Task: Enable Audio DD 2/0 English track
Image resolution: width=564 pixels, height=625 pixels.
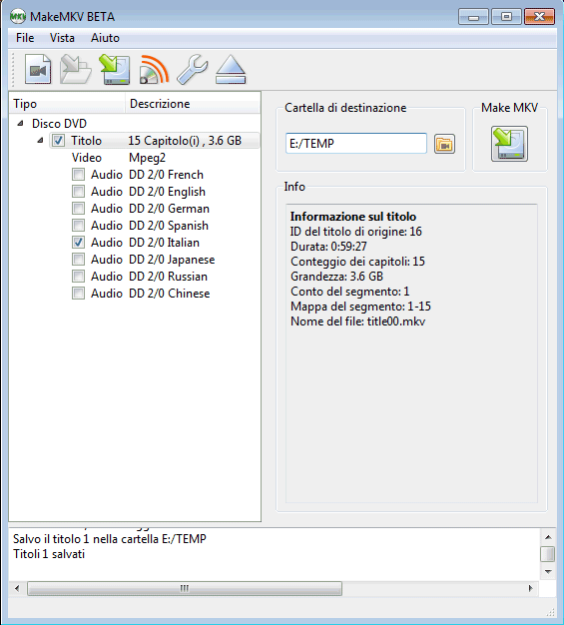Action: coord(78,192)
